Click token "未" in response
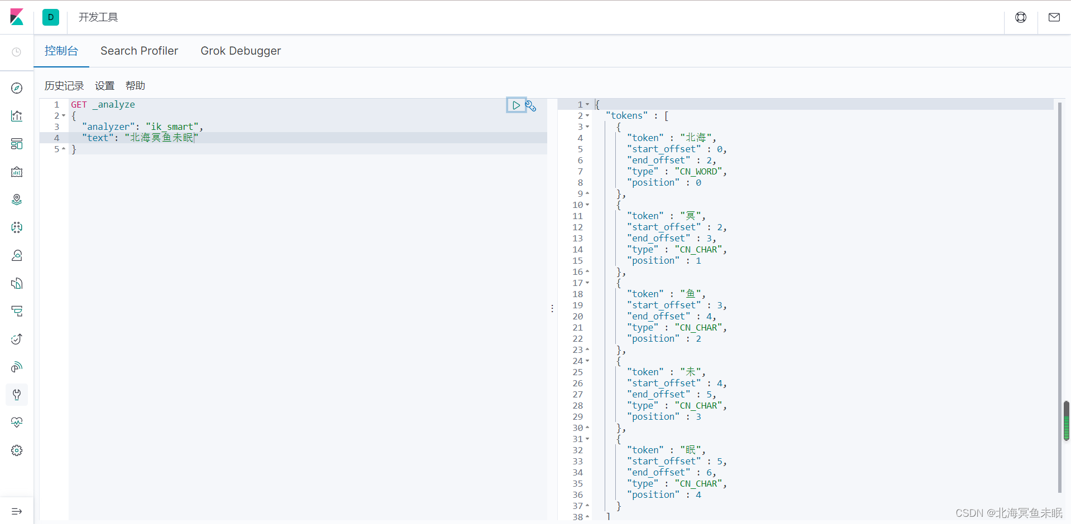1071x524 pixels. coord(691,372)
